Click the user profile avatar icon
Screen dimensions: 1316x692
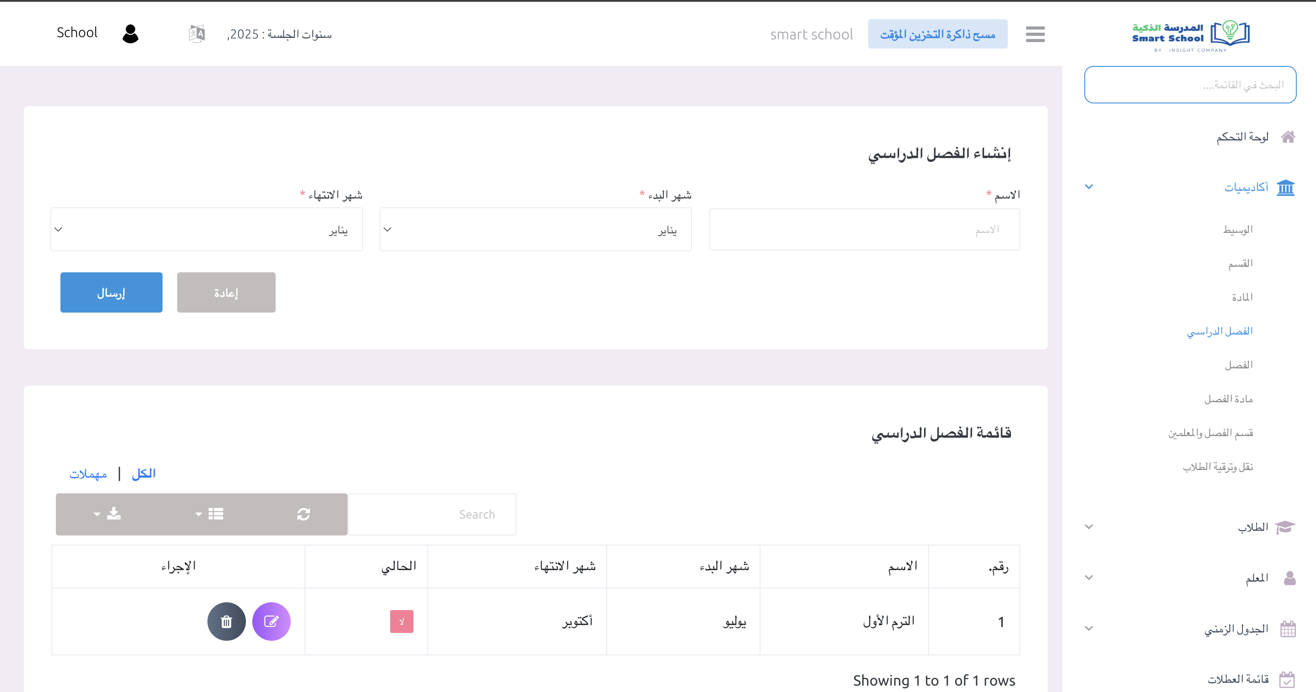130,34
